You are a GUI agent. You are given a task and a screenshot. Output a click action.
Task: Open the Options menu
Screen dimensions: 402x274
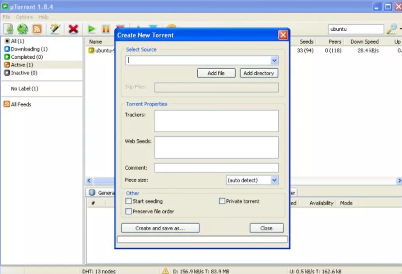[24, 17]
